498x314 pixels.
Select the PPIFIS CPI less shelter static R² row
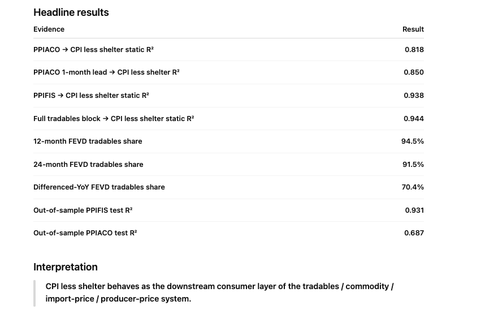(228, 96)
